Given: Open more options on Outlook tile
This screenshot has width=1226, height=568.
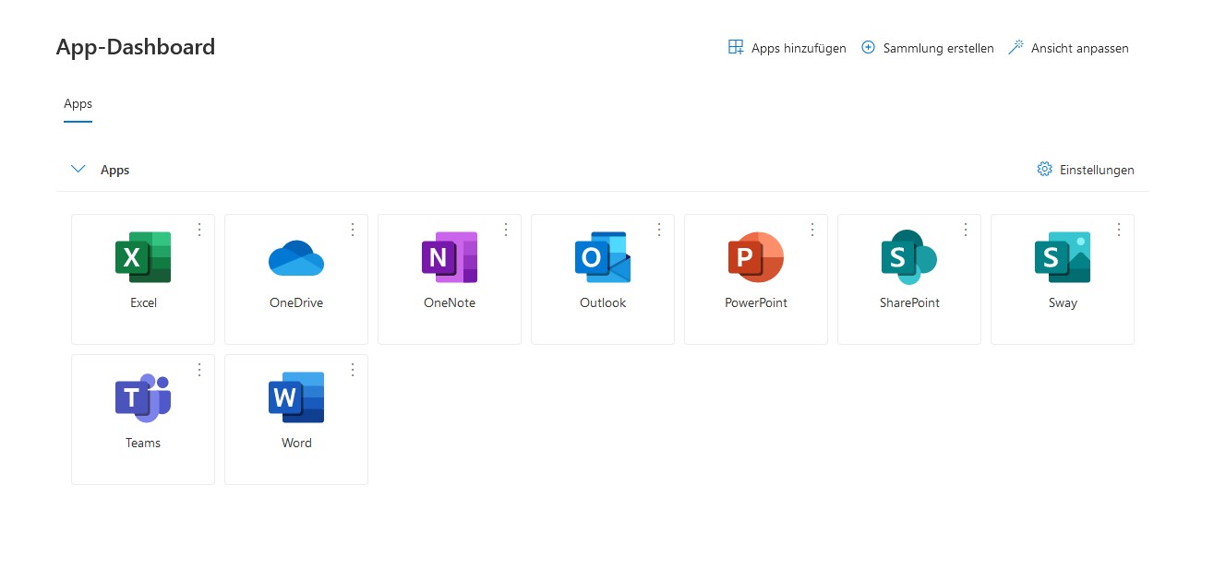Looking at the screenshot, I should click(x=659, y=230).
